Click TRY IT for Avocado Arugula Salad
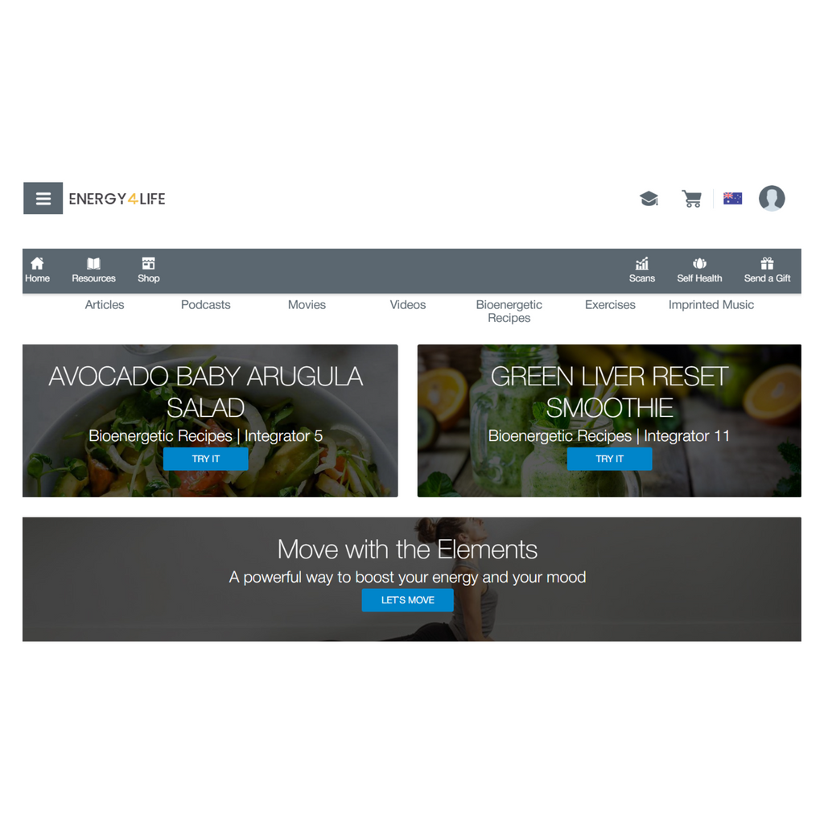Viewport: 824px width, 824px height. pos(205,459)
